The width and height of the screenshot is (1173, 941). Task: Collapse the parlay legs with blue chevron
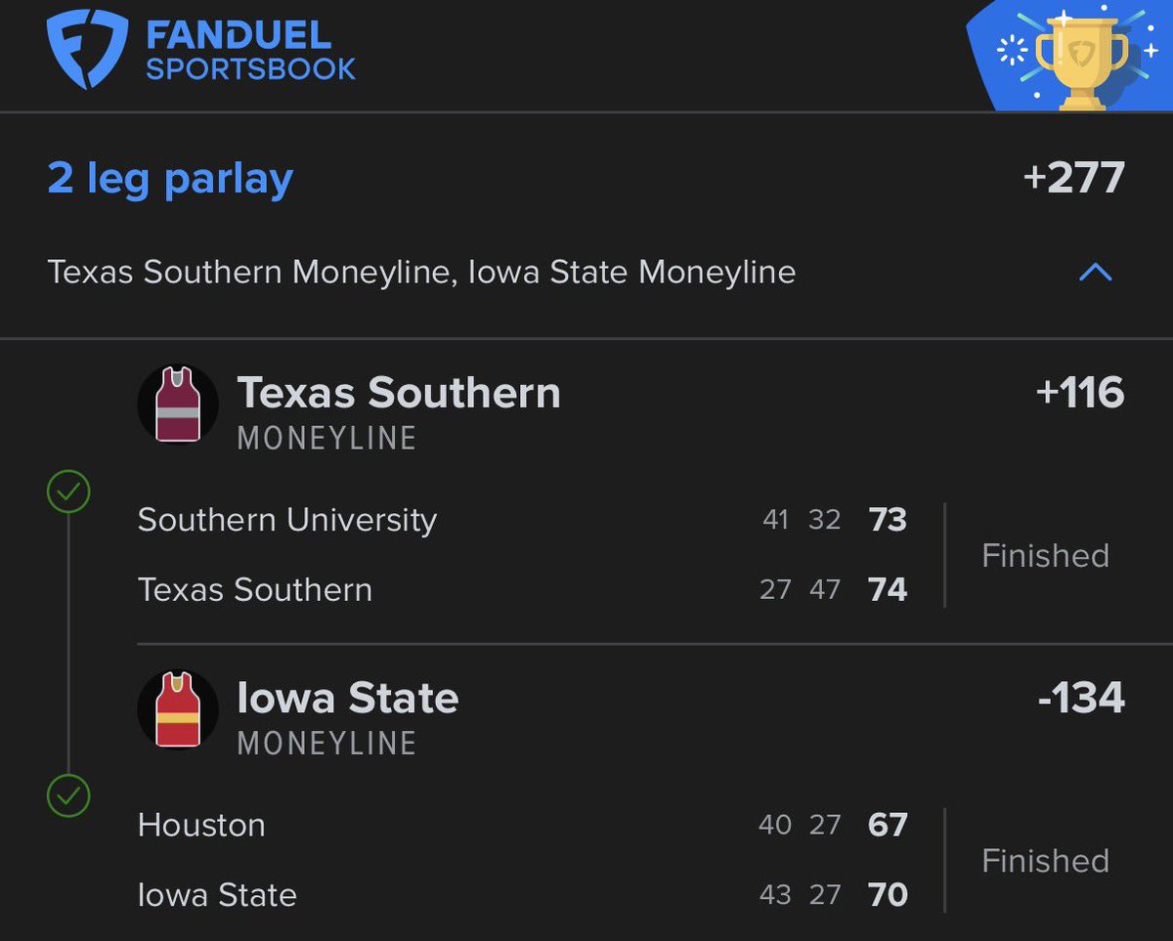pos(1095,273)
